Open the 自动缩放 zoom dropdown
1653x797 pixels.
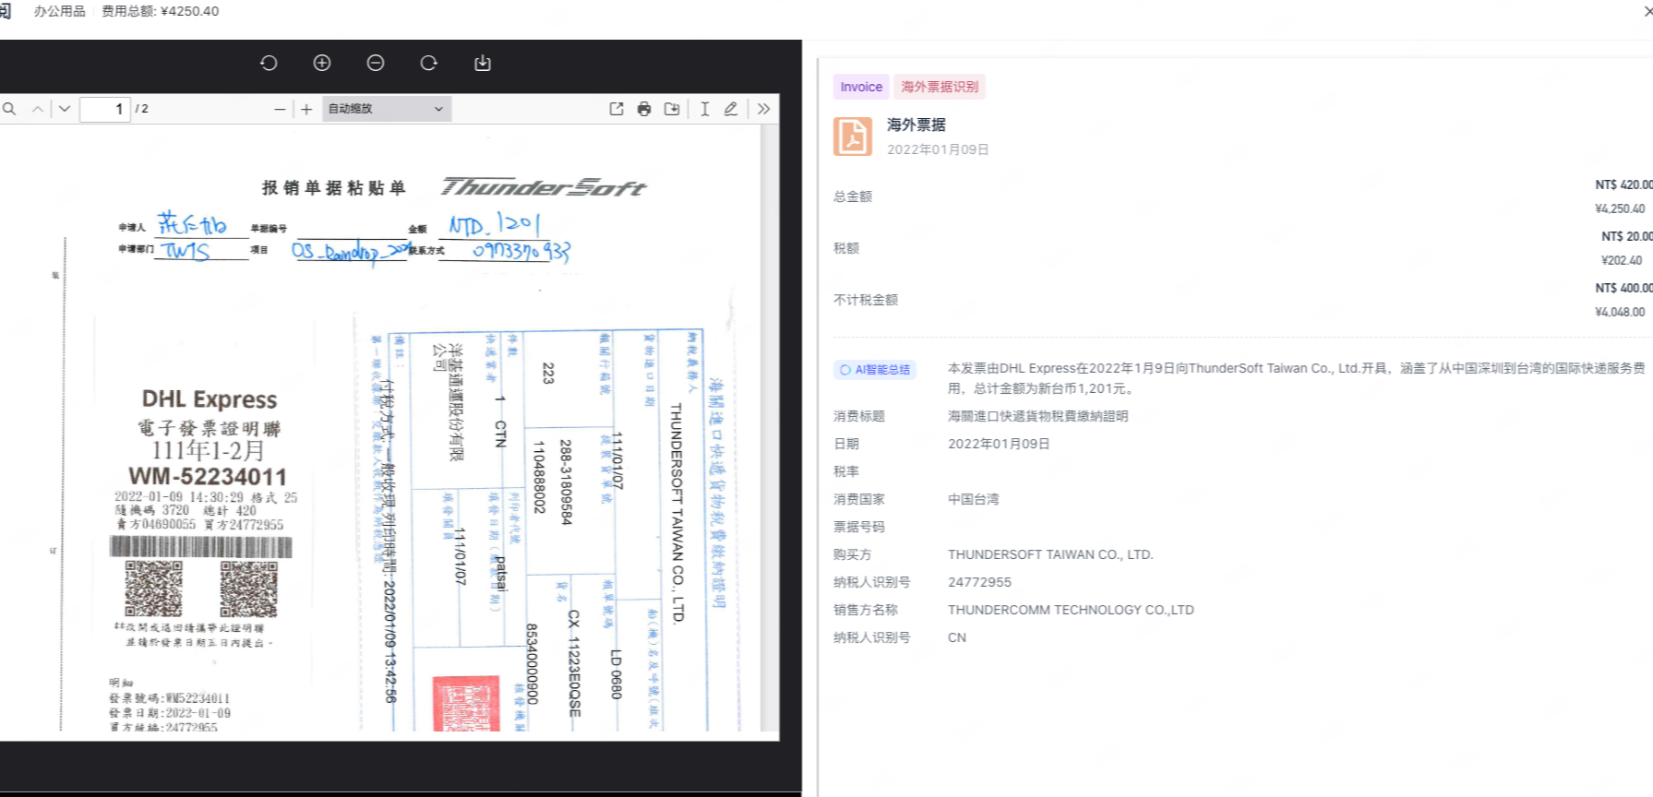[386, 109]
